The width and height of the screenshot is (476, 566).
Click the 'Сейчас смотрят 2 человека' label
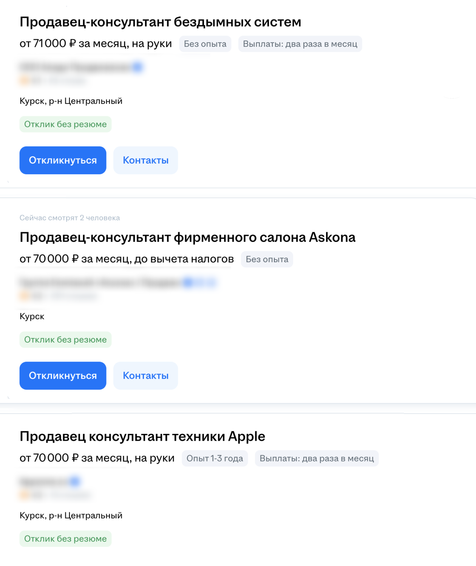(70, 217)
